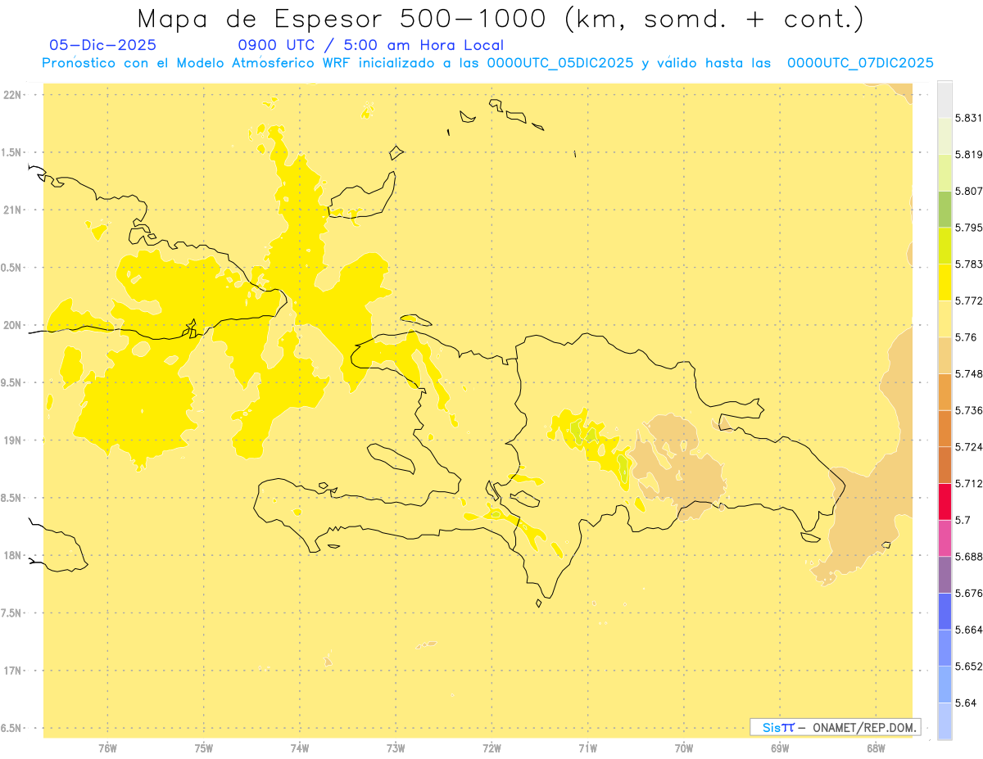This screenshot has height=759, width=983.
Task: Click the legend value 5.64
Action: [966, 703]
